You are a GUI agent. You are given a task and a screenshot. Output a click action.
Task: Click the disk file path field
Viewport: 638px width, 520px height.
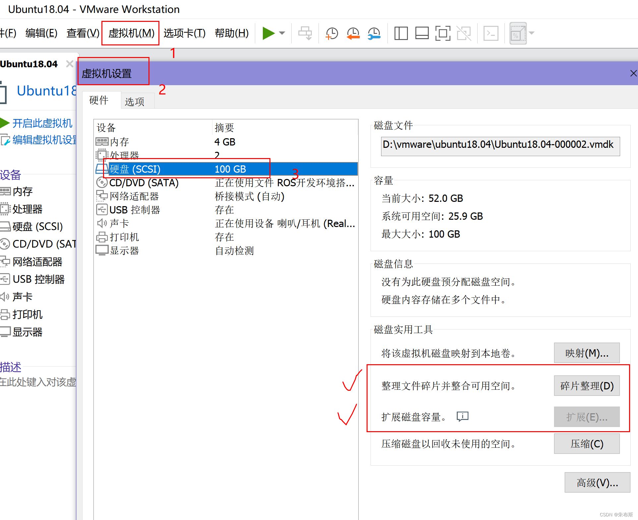[x=500, y=146]
